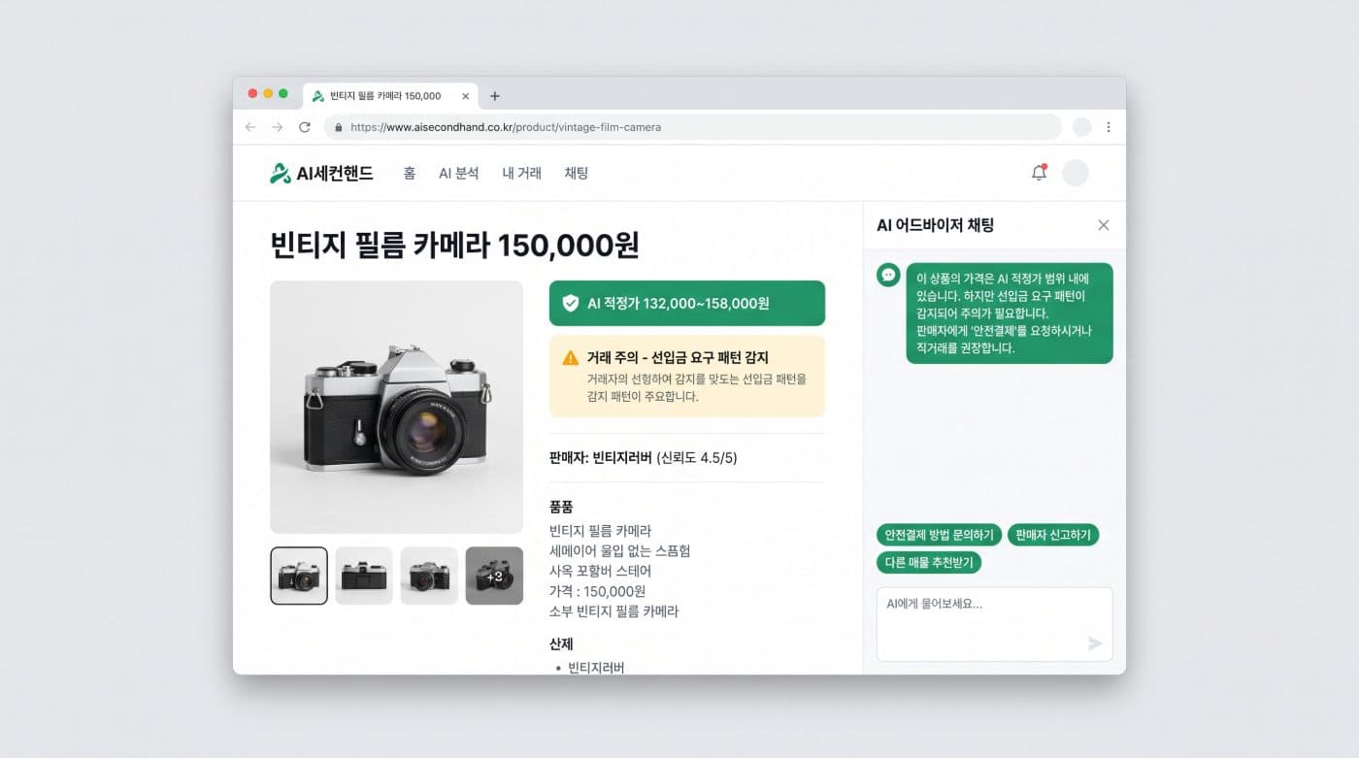
Task: Click the main camera product image
Action: coord(396,407)
